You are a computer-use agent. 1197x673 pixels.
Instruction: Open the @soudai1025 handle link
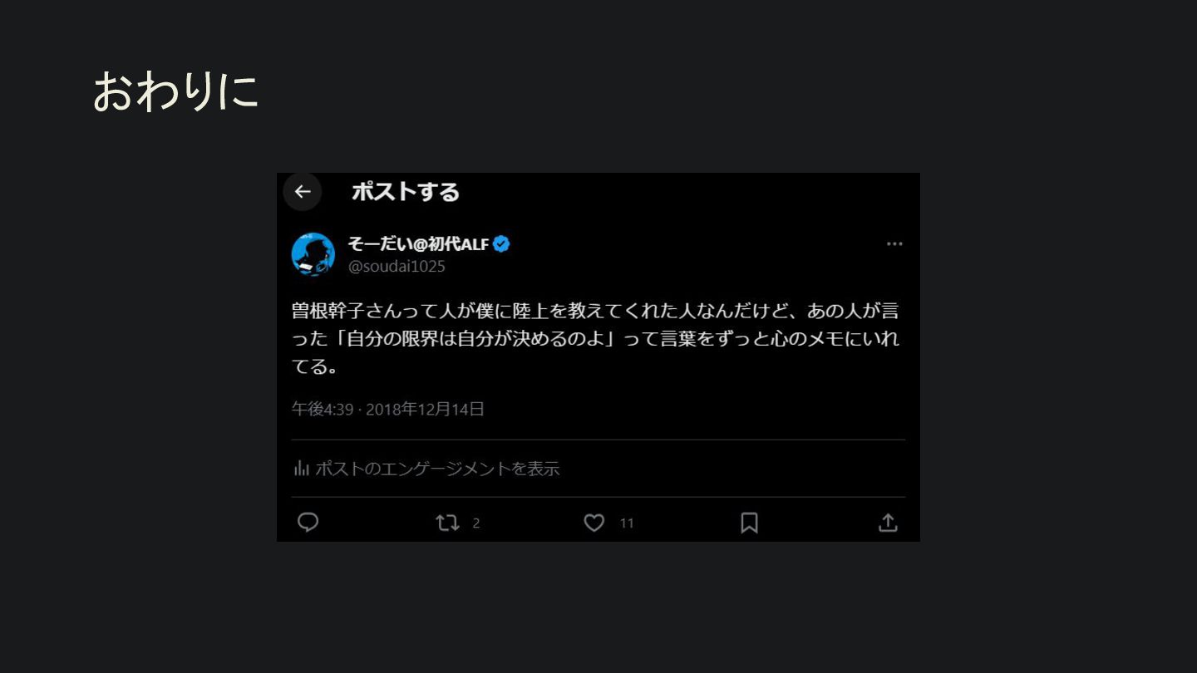point(397,267)
